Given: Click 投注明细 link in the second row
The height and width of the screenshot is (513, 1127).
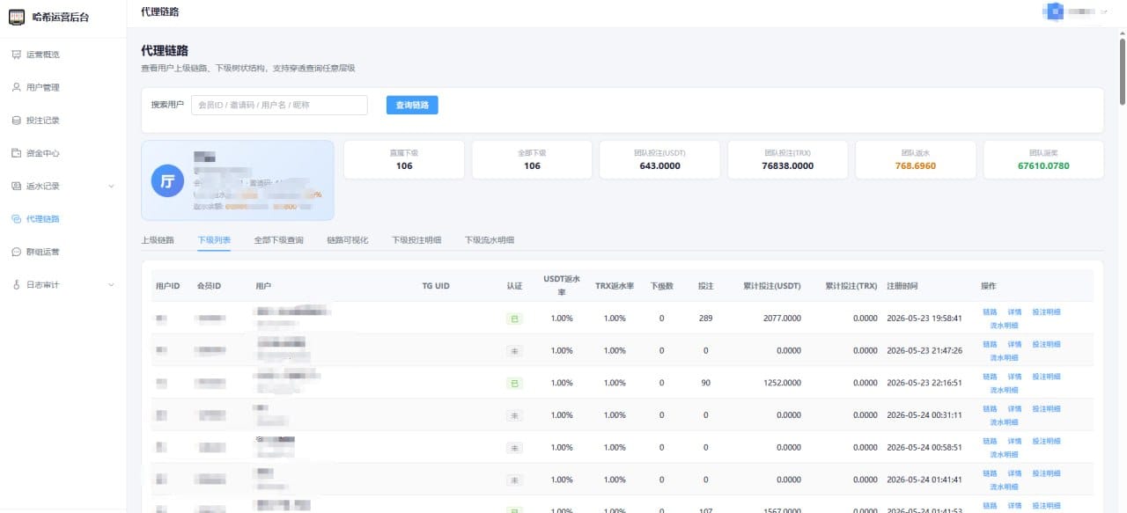Looking at the screenshot, I should (x=1046, y=344).
